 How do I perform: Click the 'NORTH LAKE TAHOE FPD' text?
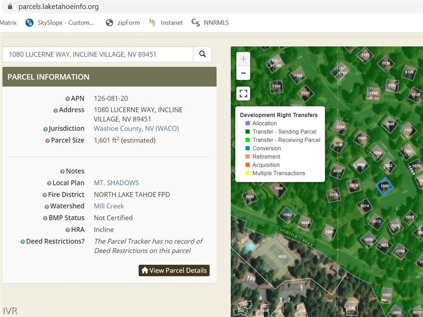pos(132,195)
